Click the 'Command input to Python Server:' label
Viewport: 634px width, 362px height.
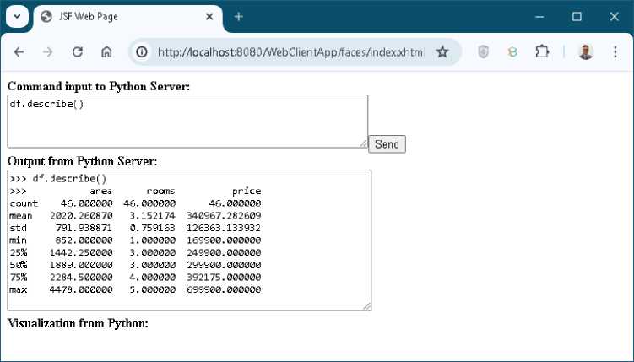tap(99, 86)
